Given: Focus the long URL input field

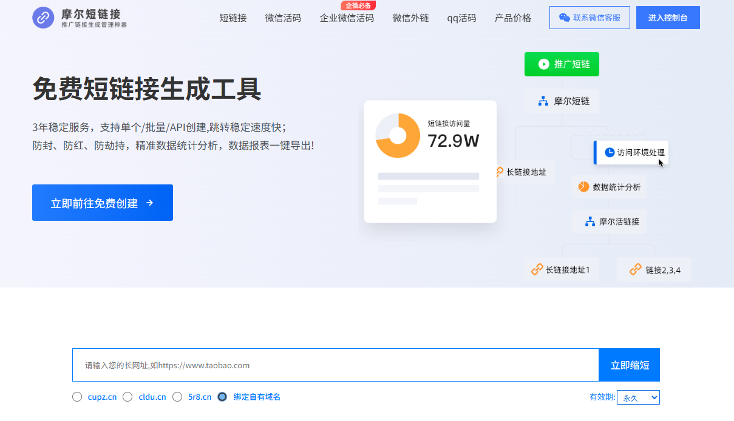Looking at the screenshot, I should pos(335,365).
